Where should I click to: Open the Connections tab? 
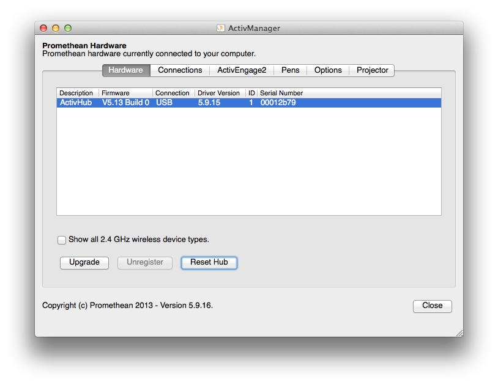[180, 70]
